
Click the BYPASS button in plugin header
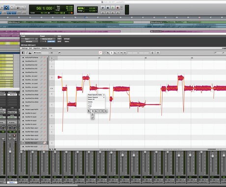[x=67, y=39]
